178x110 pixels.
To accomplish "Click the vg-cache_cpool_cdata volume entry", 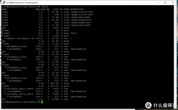I will coord(20,89).
